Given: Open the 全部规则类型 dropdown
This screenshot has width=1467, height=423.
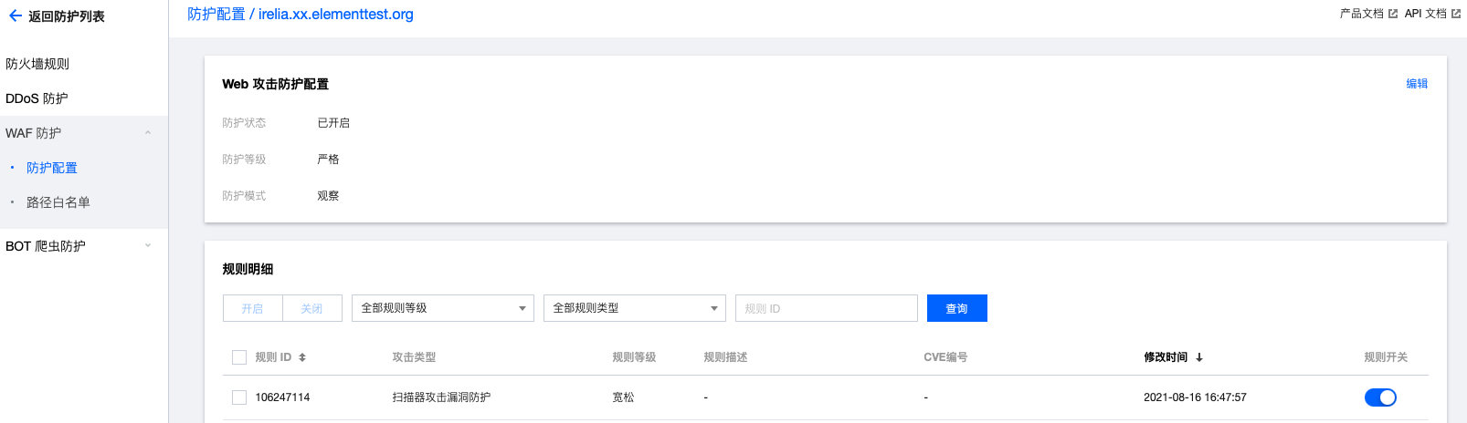Looking at the screenshot, I should [x=635, y=308].
